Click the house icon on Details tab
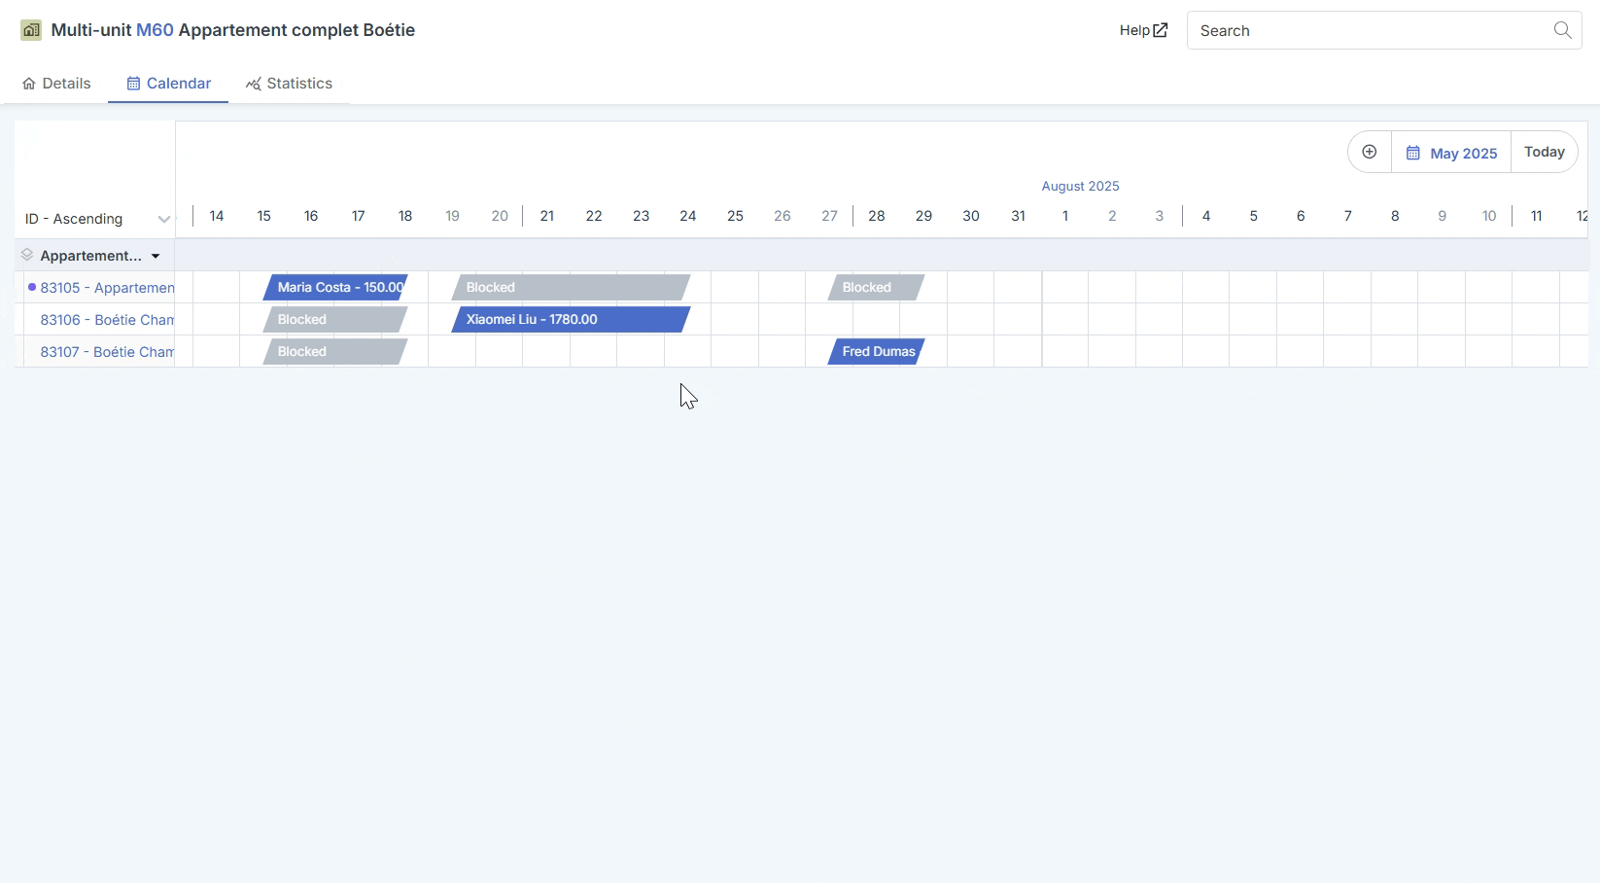 [29, 84]
